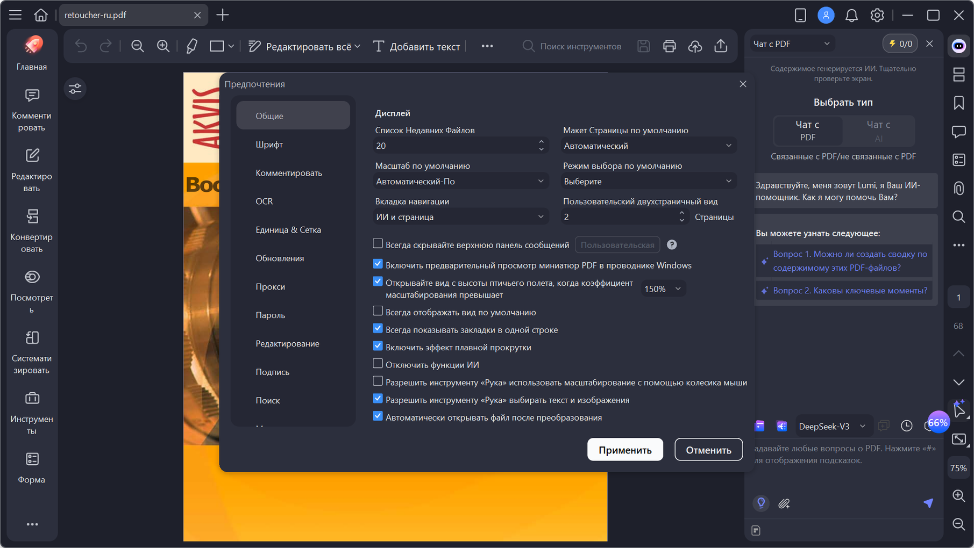Viewport: 974px width, 548px height.
Task: Open the DeepSeek-V3 model dropdown
Action: [x=832, y=426]
